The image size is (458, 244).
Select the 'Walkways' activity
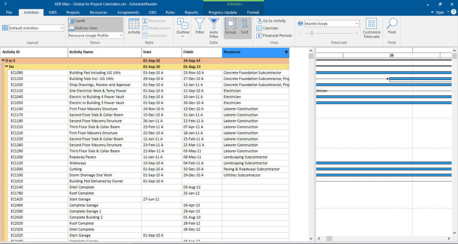click(x=78, y=163)
